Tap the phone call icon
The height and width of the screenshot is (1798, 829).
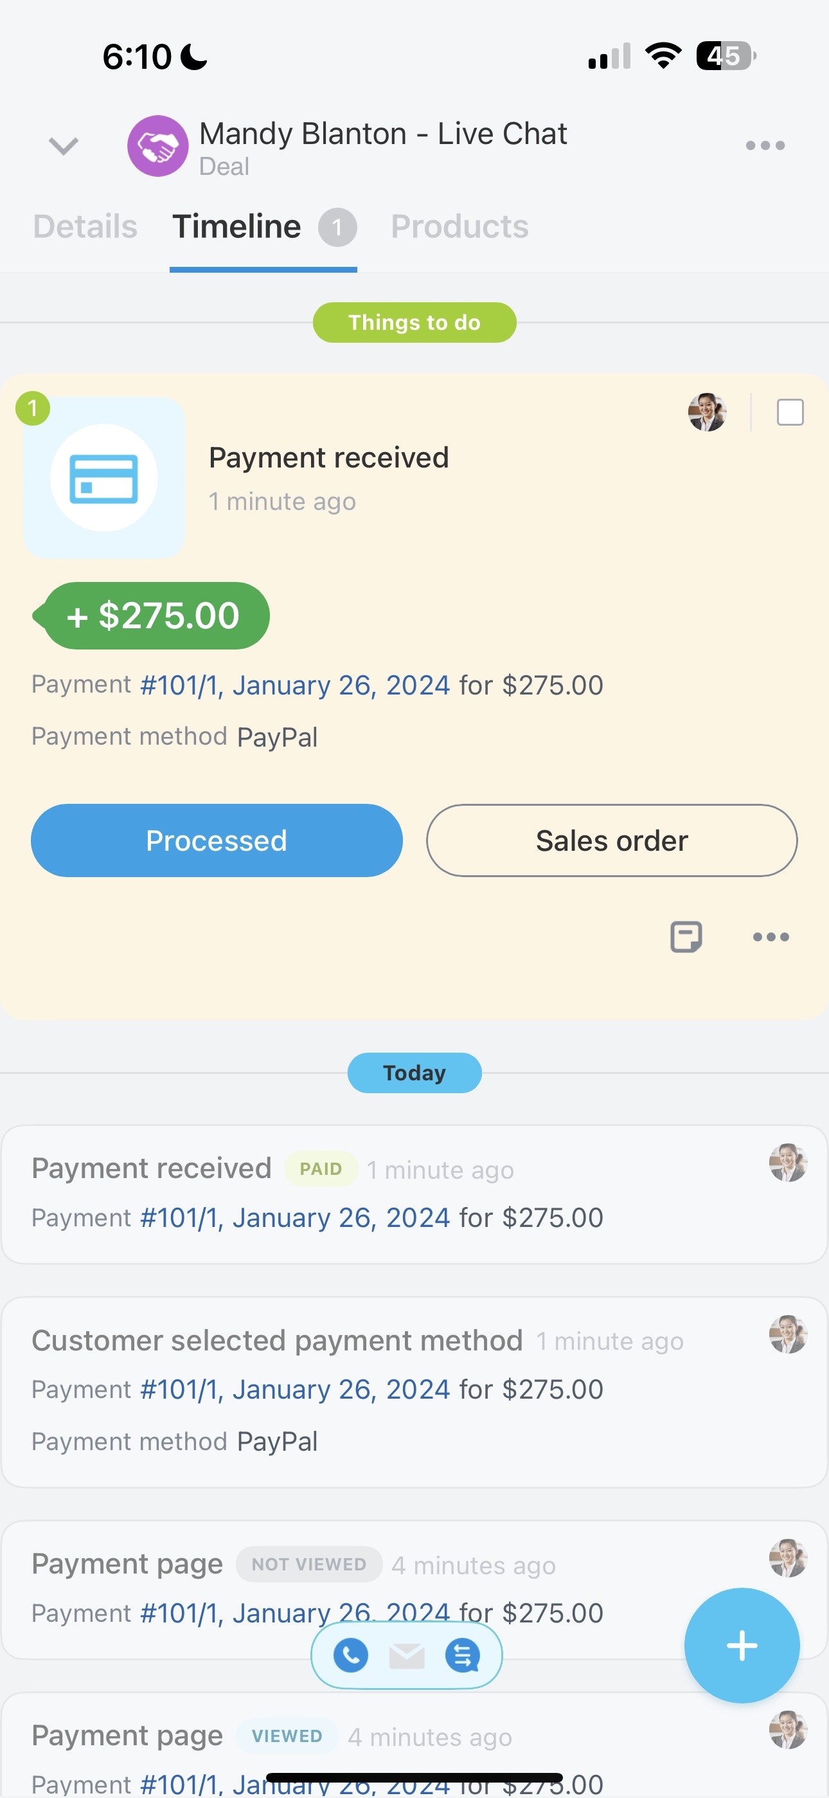[x=351, y=1654]
